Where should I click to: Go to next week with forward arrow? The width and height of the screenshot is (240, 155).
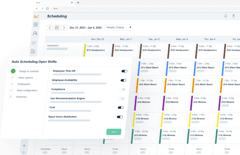pyautogui.click(x=64, y=27)
